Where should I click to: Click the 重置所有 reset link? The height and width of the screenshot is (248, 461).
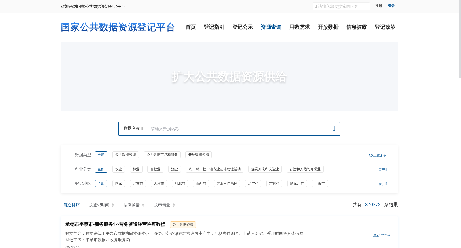pyautogui.click(x=378, y=155)
